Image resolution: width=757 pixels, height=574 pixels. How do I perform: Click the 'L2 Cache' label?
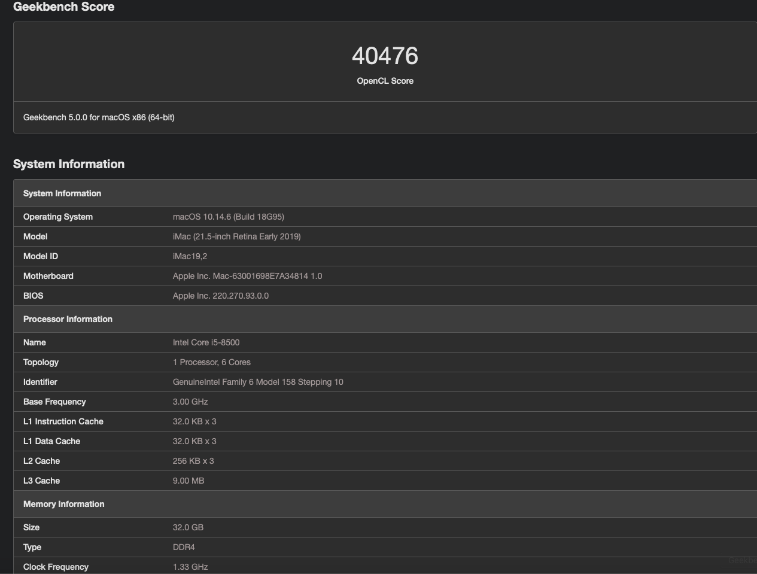coord(41,461)
